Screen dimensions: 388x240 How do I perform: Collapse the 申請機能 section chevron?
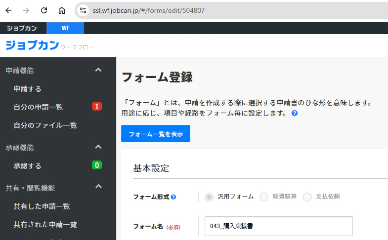pyautogui.click(x=98, y=70)
